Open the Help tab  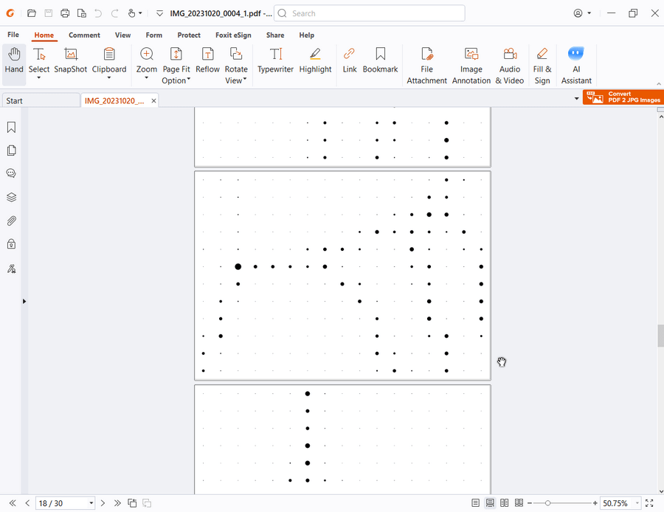pos(307,35)
